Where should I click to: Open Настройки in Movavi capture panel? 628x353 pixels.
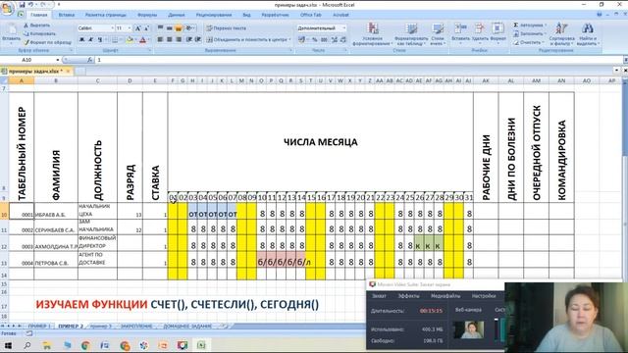pos(484,296)
